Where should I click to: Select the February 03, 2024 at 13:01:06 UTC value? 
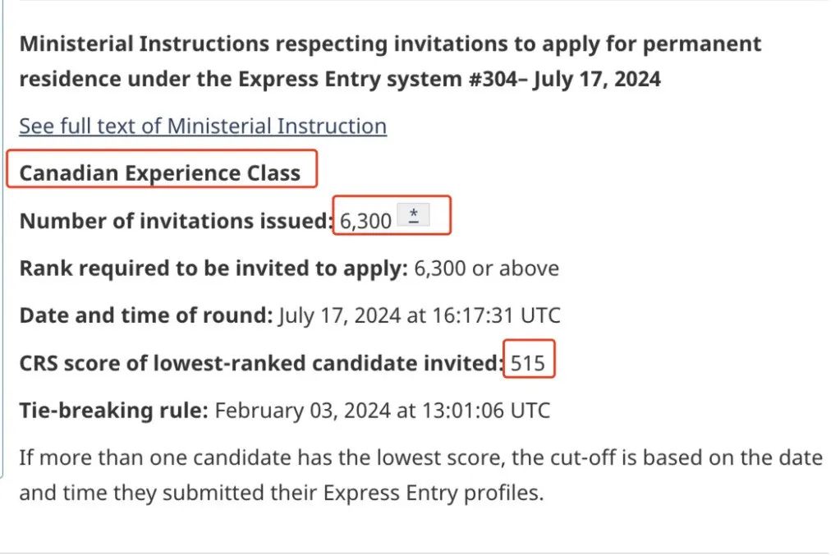(x=383, y=411)
